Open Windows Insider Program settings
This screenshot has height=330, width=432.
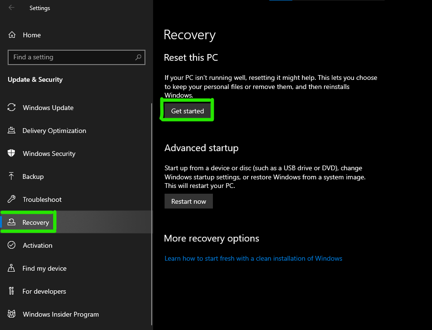point(77,314)
